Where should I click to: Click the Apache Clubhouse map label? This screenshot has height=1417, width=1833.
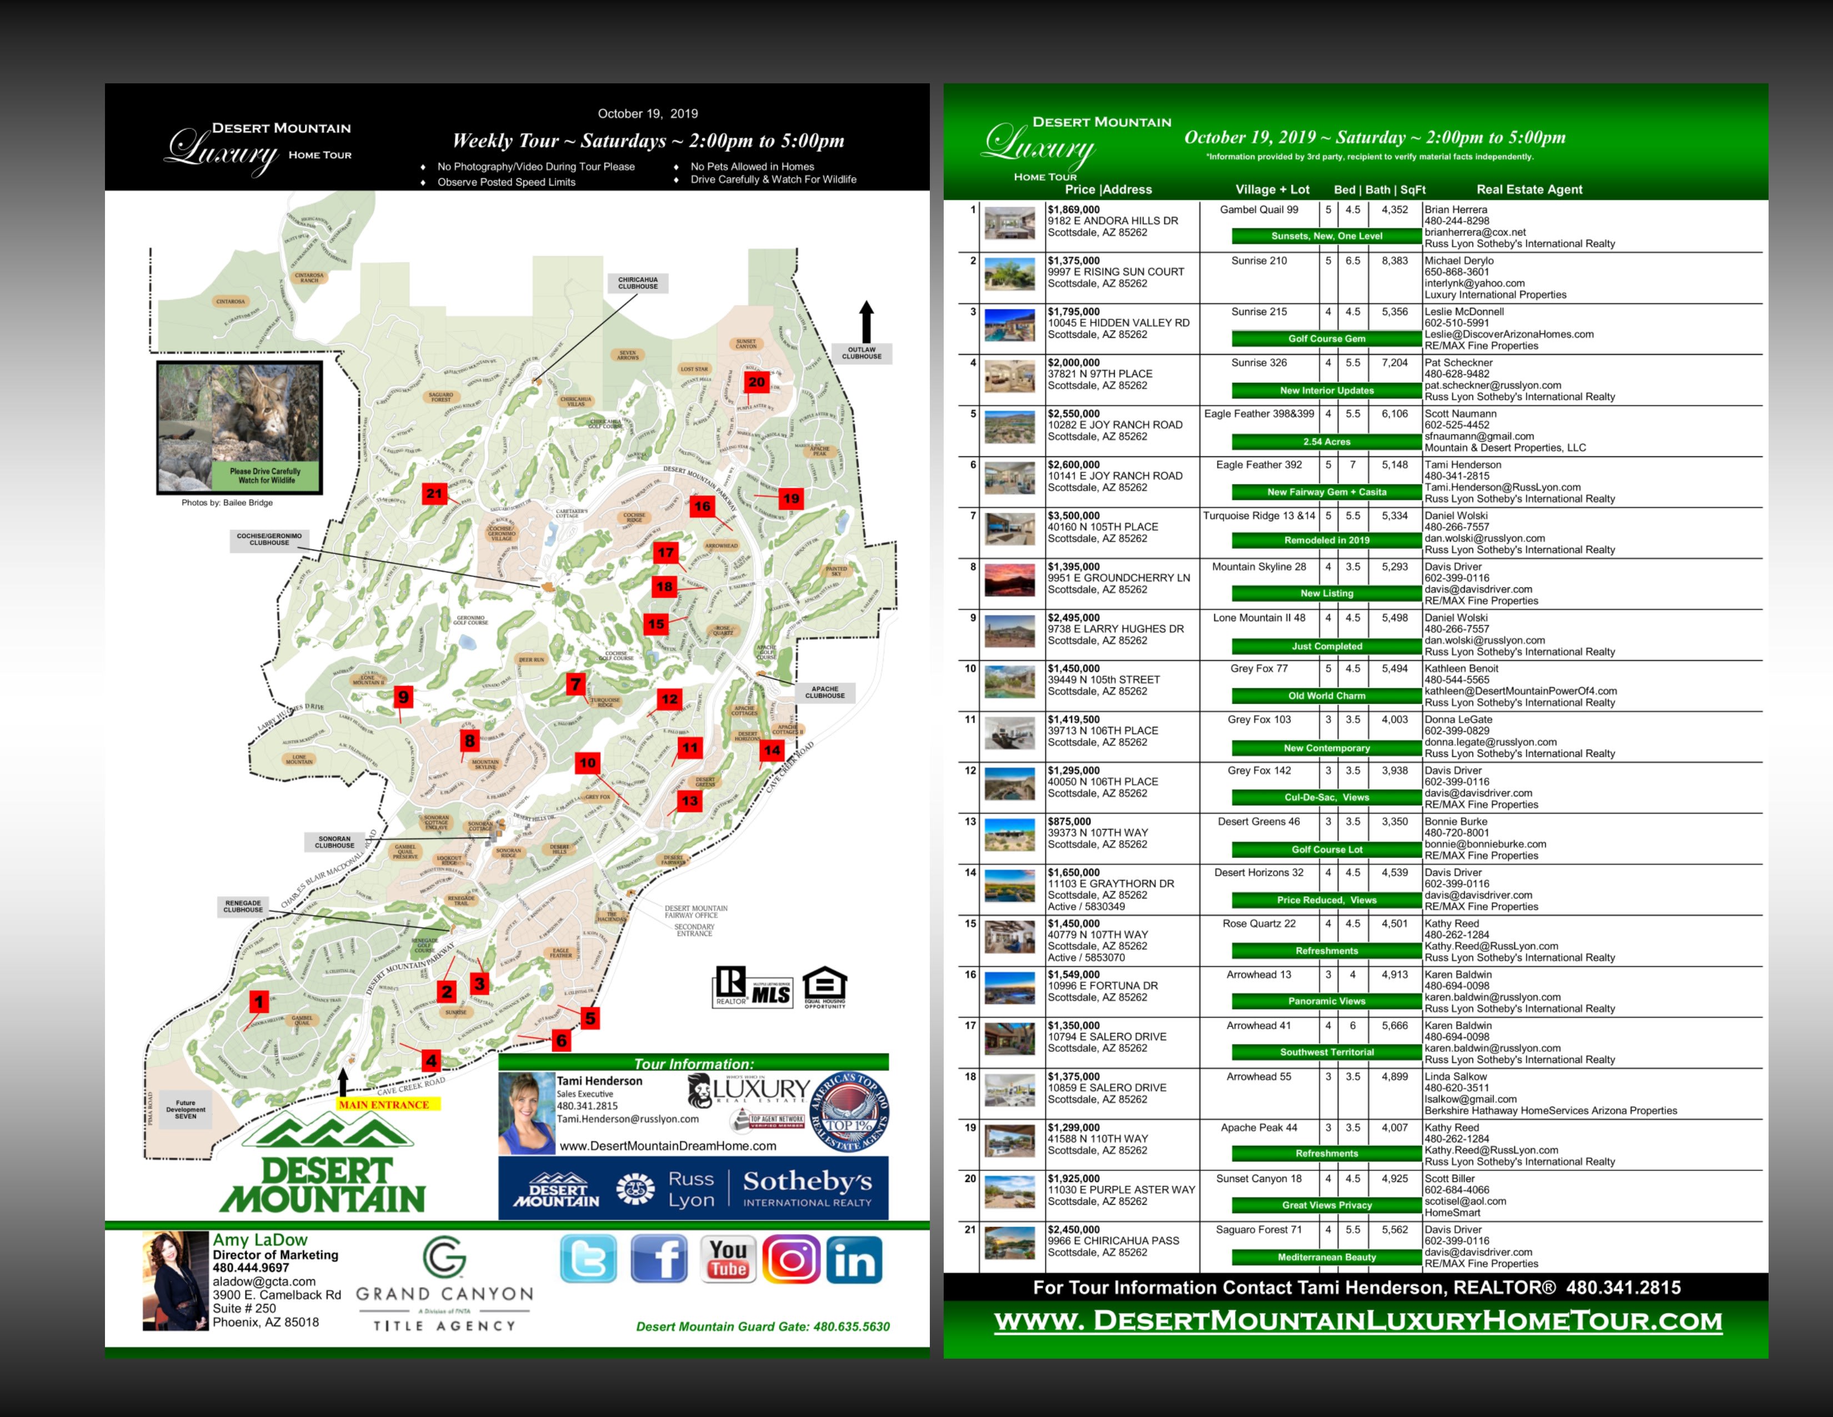tap(825, 692)
